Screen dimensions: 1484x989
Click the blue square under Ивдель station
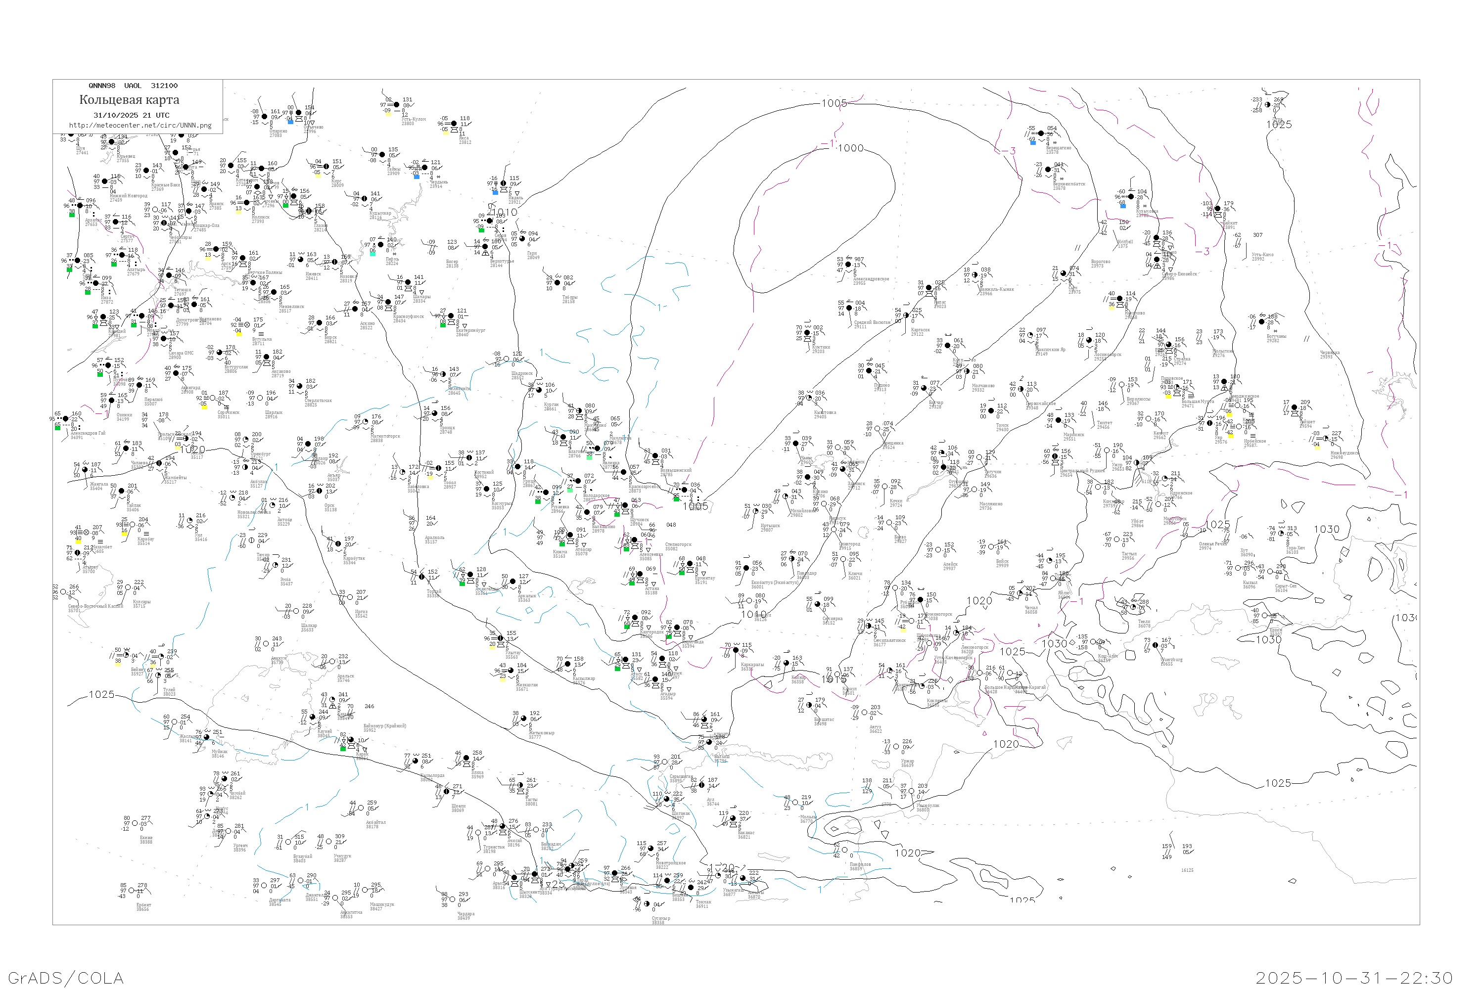[x=495, y=193]
